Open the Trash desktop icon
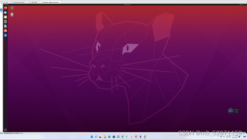This screenshot has width=247, height=139. (12, 15)
